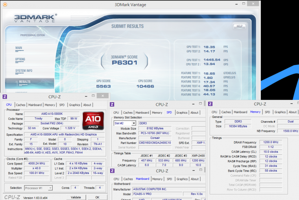Open Graphics tab in Memory CPU-Z window
Screen dimensions: 299x200
280,112
